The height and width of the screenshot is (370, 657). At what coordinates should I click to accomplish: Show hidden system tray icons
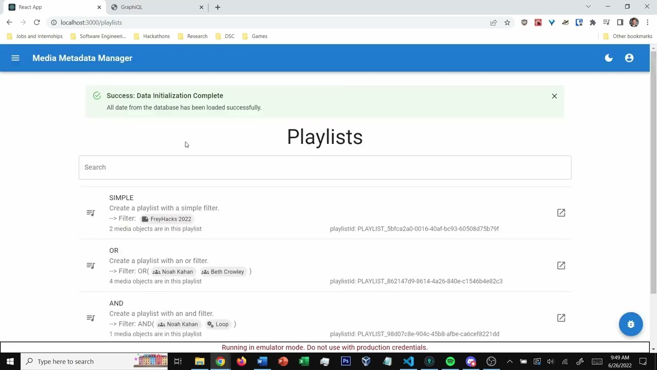point(510,361)
